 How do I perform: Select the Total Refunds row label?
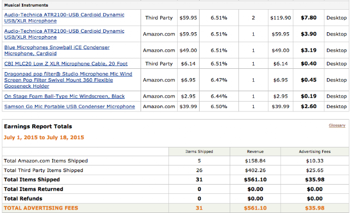23,198
